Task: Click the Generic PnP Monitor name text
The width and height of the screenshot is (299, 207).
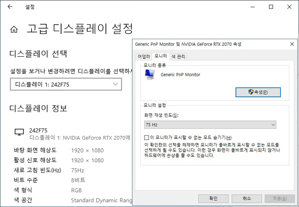Action: (180, 75)
